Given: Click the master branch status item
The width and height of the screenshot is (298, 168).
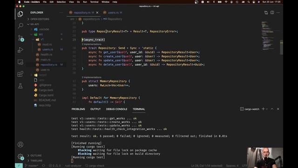Looking at the screenshot, I should coord(32,166).
